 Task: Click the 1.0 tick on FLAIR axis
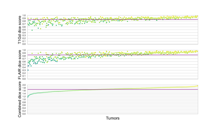[24, 50]
